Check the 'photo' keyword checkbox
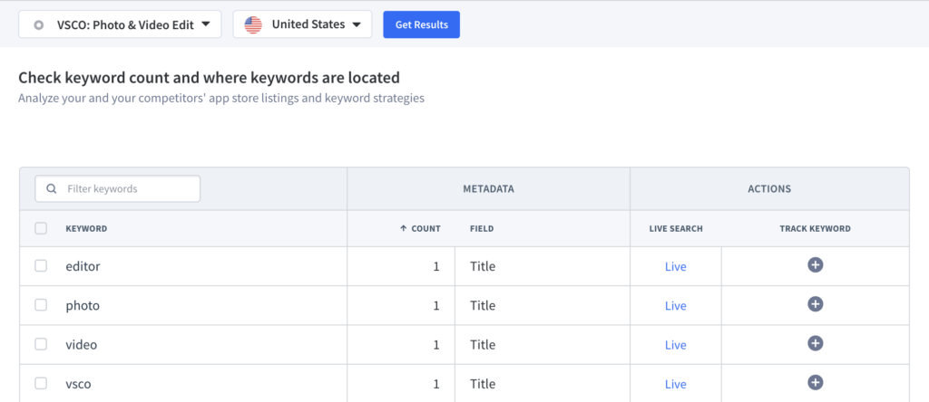The width and height of the screenshot is (929, 402). 41,305
